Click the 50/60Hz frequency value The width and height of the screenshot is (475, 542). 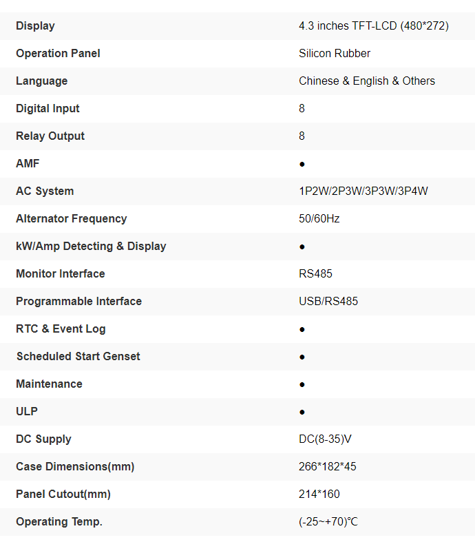coord(319,219)
